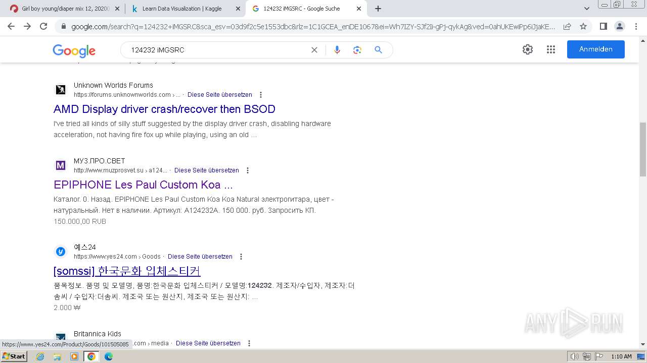This screenshot has height=363, width=647.
Task: Click the Chrome forward arrow
Action: 27,26
